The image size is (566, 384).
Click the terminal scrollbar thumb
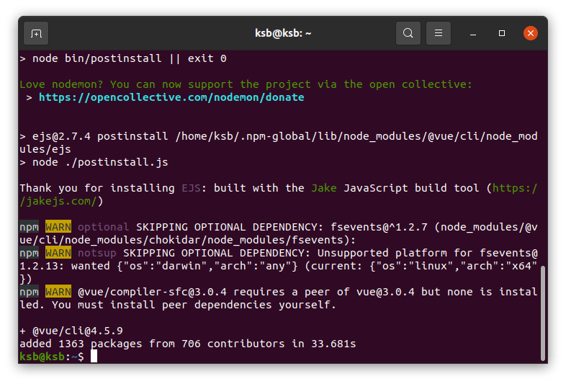pos(542,313)
